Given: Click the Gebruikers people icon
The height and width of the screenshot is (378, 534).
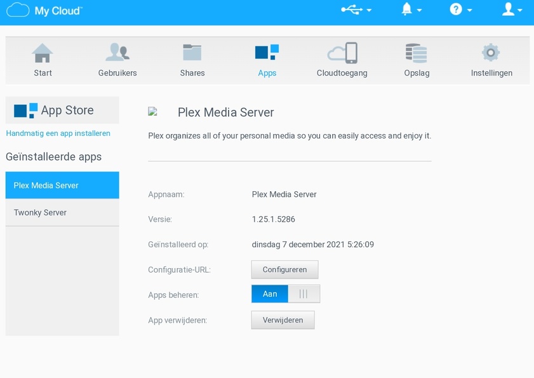Looking at the screenshot, I should point(117,52).
